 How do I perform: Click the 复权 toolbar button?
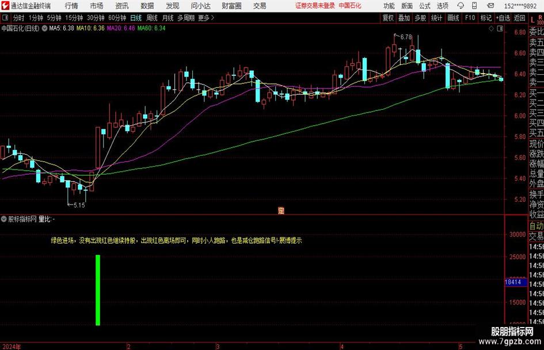[x=388, y=18]
